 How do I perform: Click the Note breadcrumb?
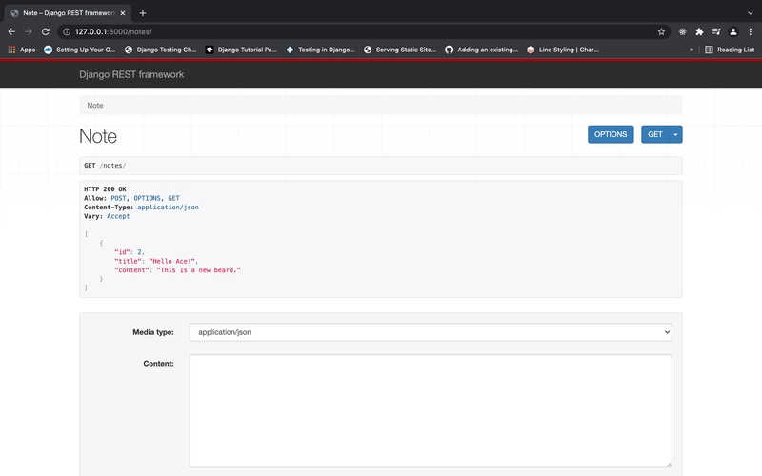[x=95, y=106]
